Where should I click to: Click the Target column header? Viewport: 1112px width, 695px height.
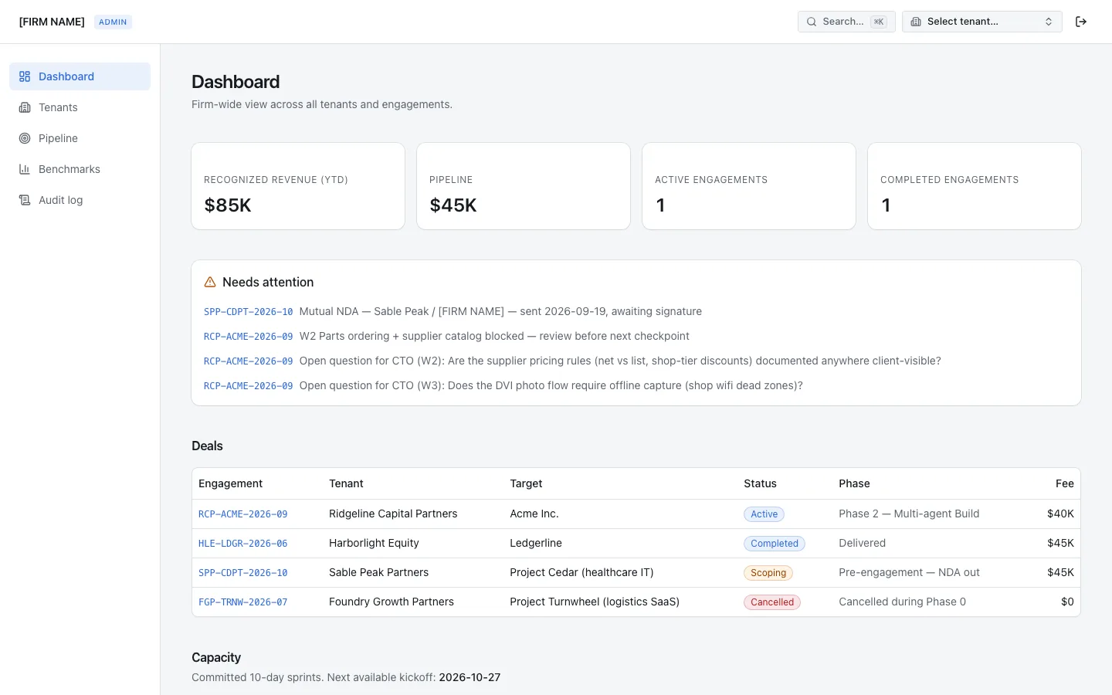[x=526, y=483]
